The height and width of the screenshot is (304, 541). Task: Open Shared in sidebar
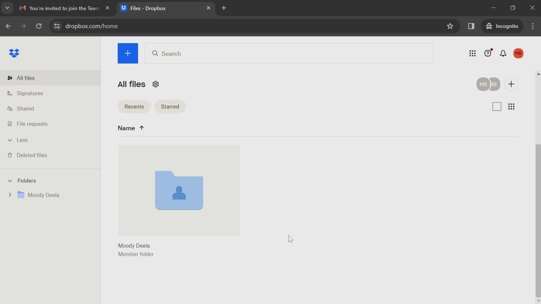click(x=50, y=108)
